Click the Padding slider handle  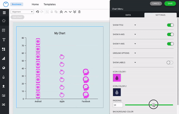coord(153,105)
